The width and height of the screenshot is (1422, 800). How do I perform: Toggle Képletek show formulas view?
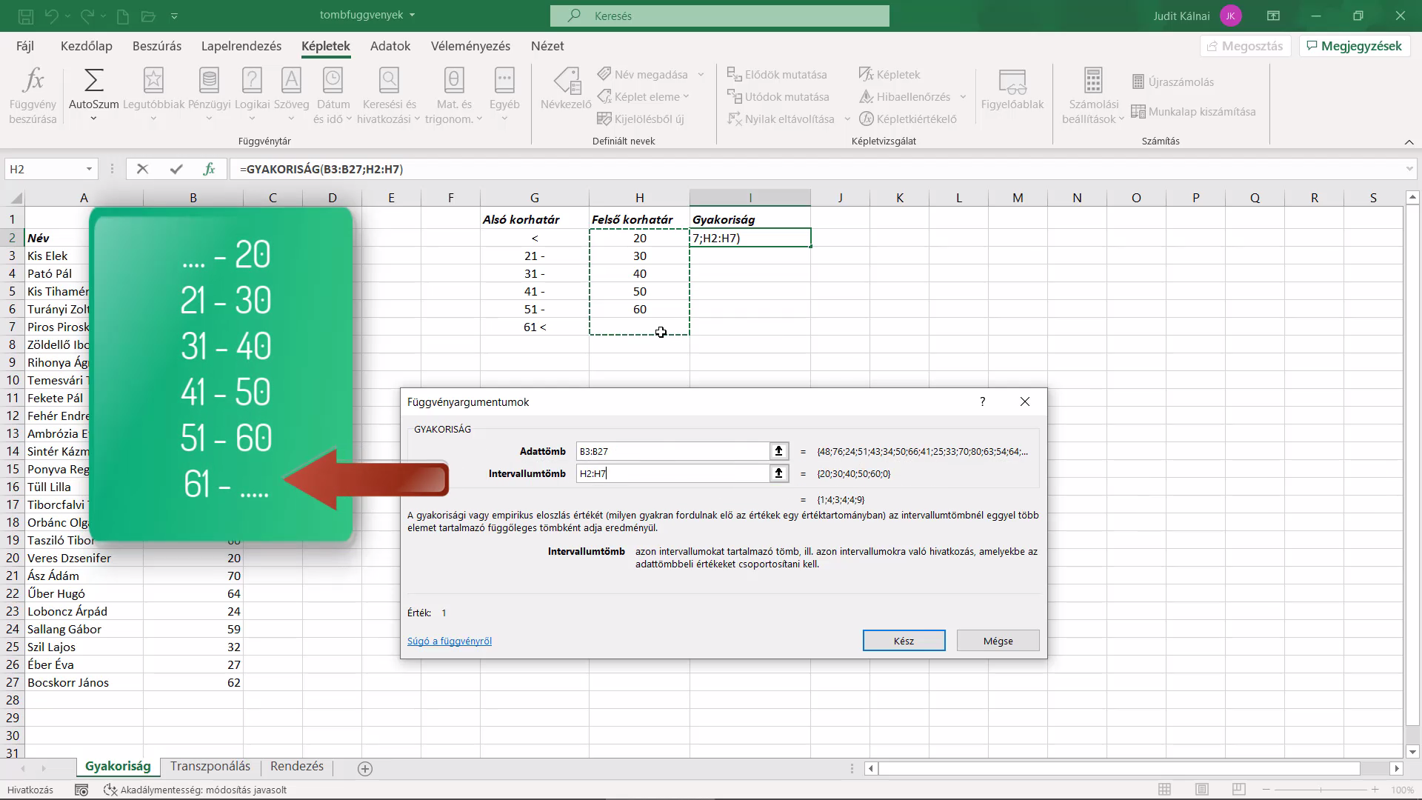(889, 74)
